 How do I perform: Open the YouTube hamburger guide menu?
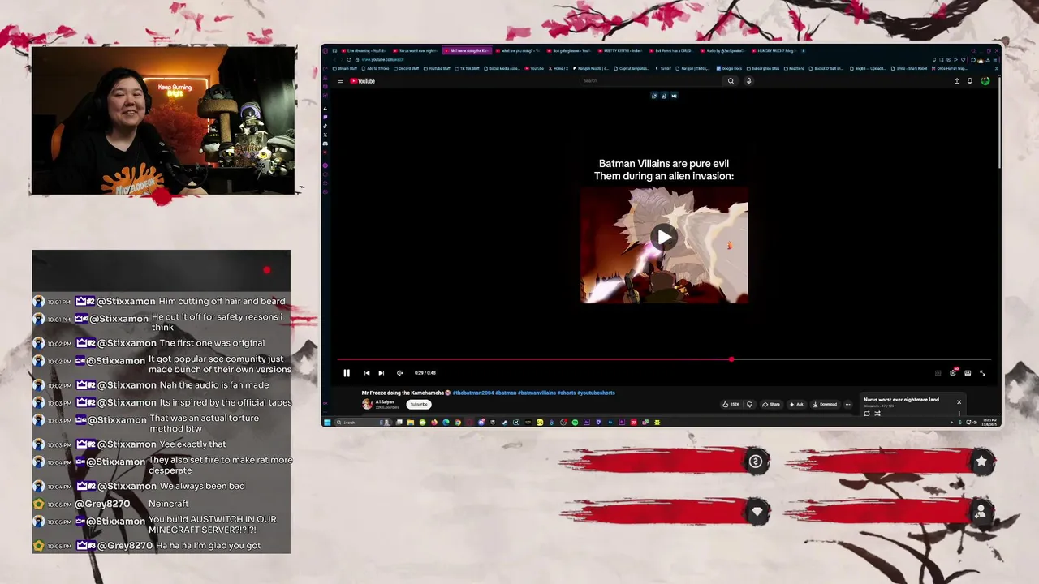tap(340, 81)
